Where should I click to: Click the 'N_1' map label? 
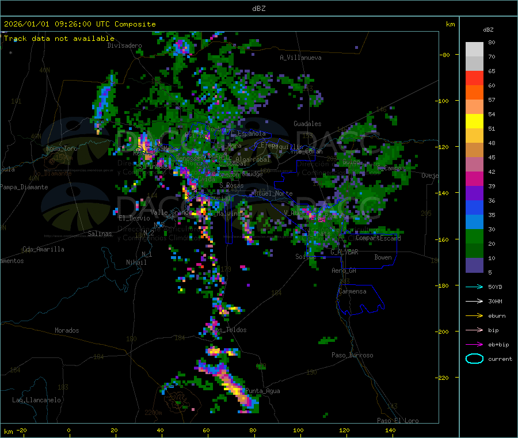tap(147, 254)
